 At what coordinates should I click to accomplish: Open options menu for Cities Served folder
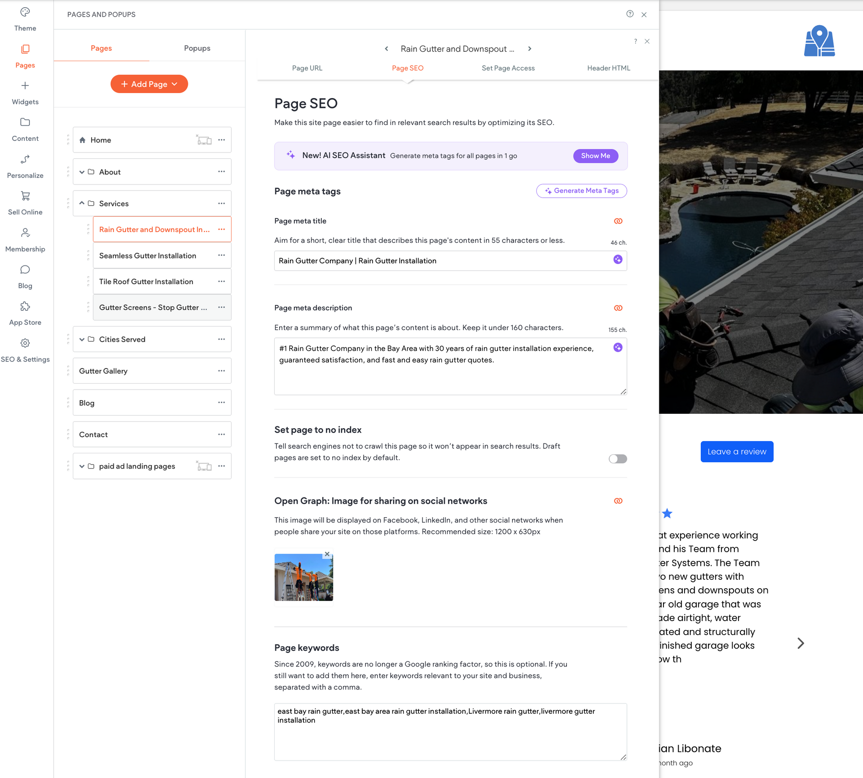point(222,340)
